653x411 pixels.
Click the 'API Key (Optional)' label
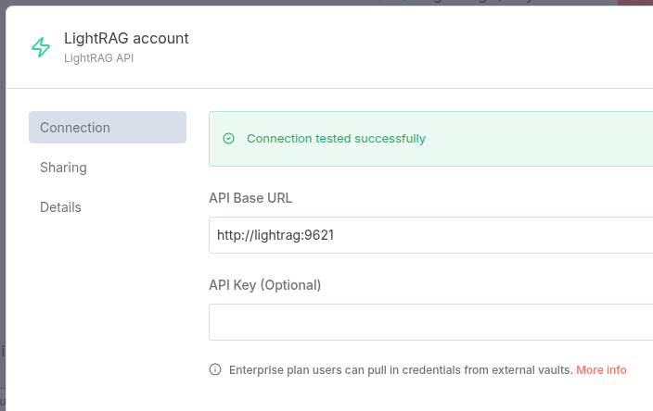265,285
